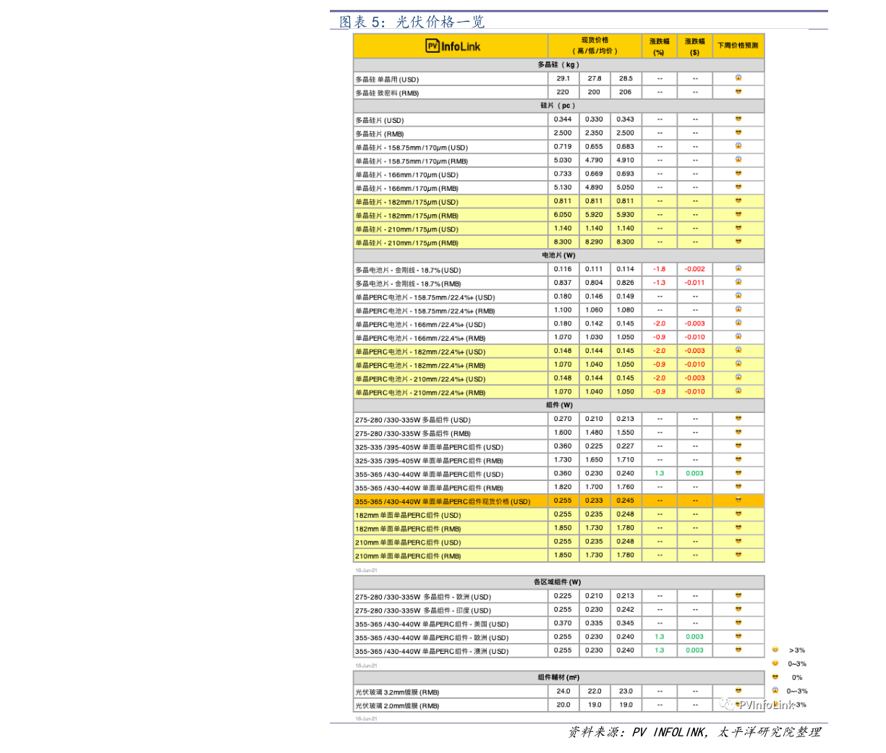Click legend emoji beside 0% label
The width and height of the screenshot is (886, 753).
coord(775,677)
